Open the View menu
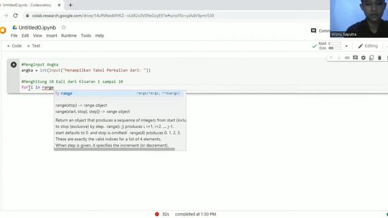Screen dimensions: 388x218 click(x=38, y=36)
